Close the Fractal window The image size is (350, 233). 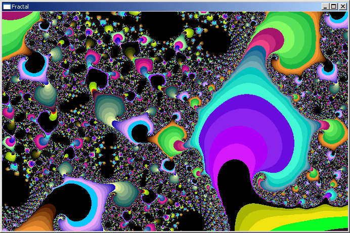(342, 7)
